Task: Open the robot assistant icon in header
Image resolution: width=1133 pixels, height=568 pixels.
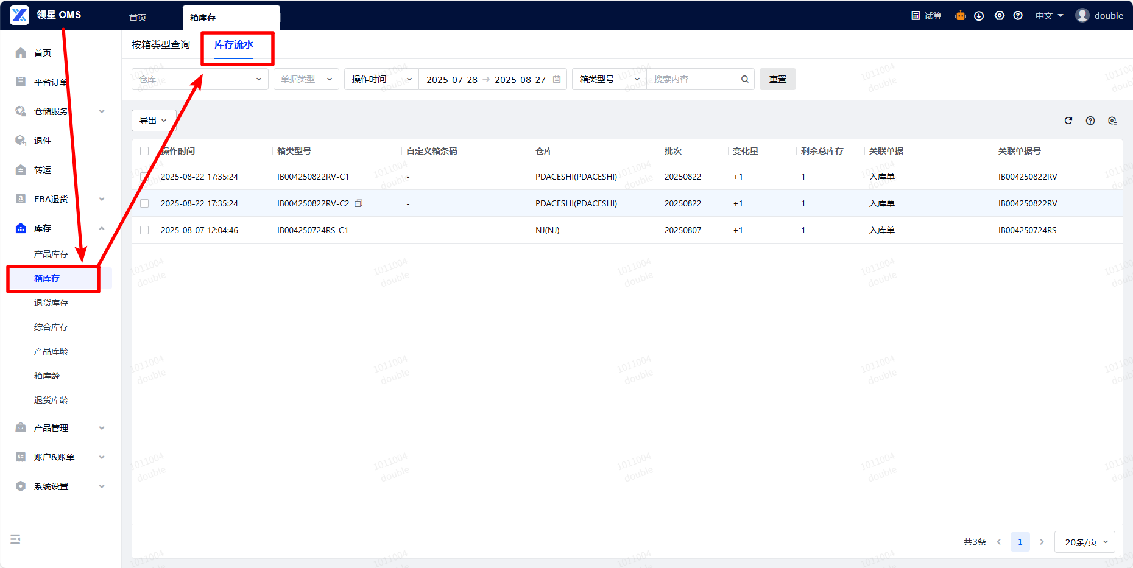Action: coord(961,16)
